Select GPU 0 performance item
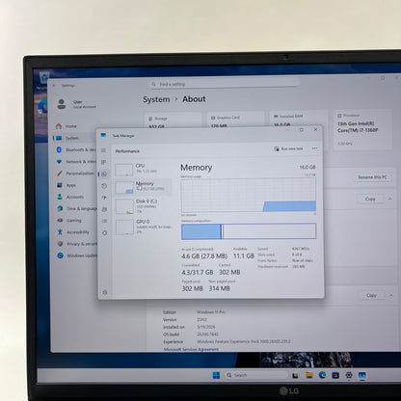This screenshot has height=401, width=401. [144, 227]
